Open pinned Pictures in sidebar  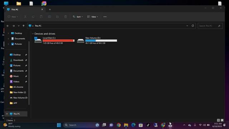[17, 66]
